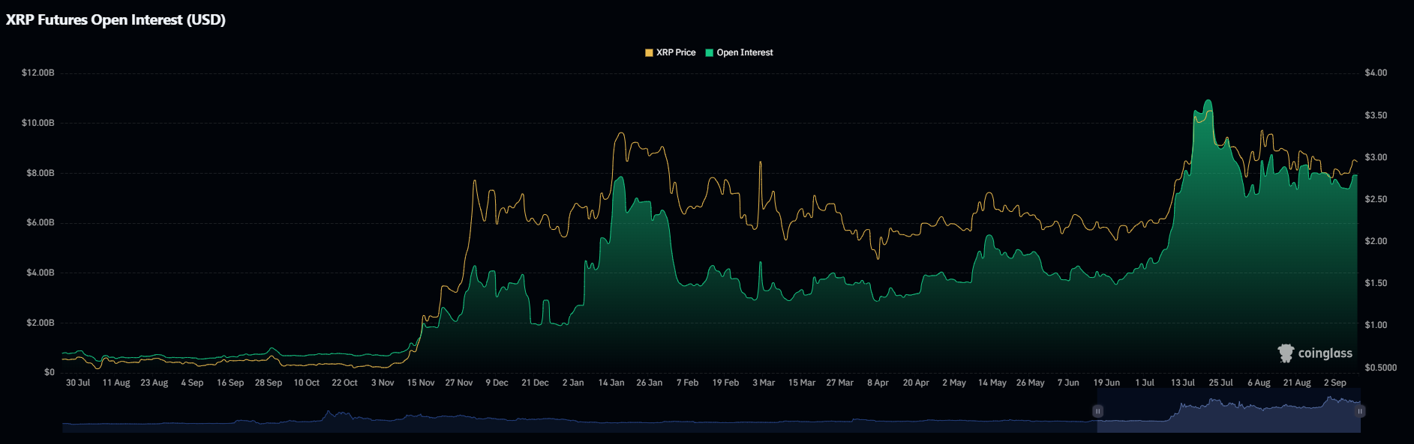This screenshot has width=1414, height=444.
Task: Click the 2 Sep date label
Action: pos(1334,383)
